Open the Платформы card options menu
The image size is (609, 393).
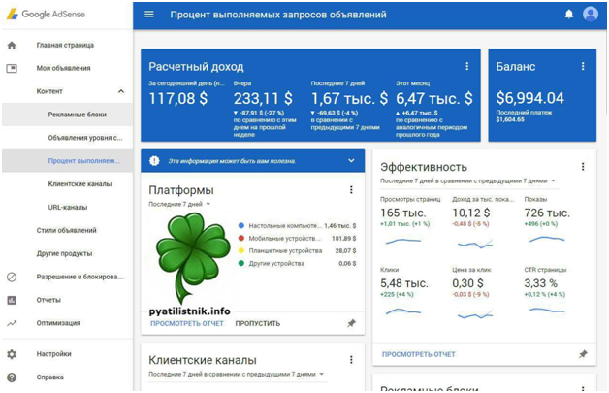pos(351,189)
